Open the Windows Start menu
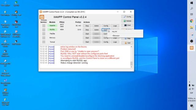Screen dimensions: 196x110 point(192,3)
